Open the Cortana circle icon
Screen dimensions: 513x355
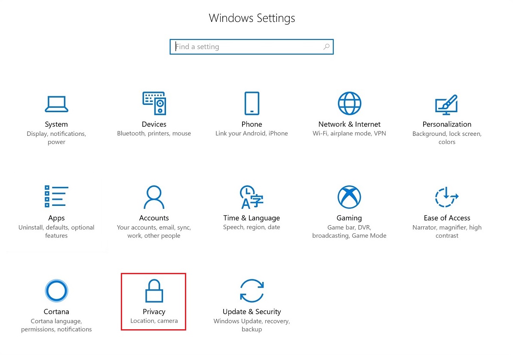(x=56, y=291)
